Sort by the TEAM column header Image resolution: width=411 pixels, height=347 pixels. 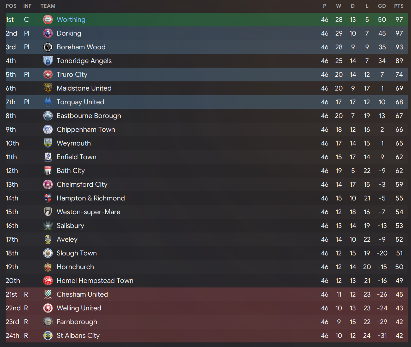coord(48,6)
